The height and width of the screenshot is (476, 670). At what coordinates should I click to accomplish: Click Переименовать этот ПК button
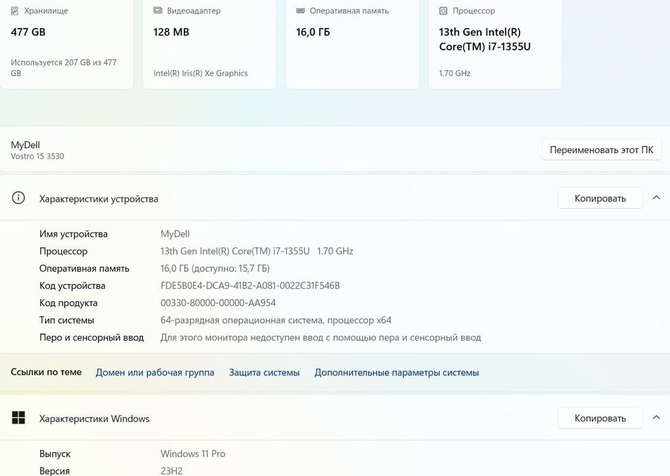[x=601, y=150]
